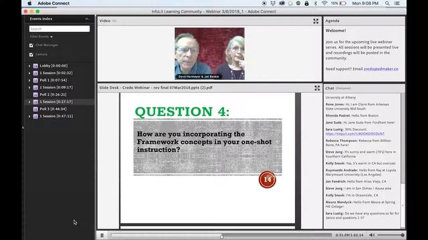Click Sara Lustig's 30% Discount chat message
The image size is (428, 240).
pyautogui.click(x=355, y=132)
